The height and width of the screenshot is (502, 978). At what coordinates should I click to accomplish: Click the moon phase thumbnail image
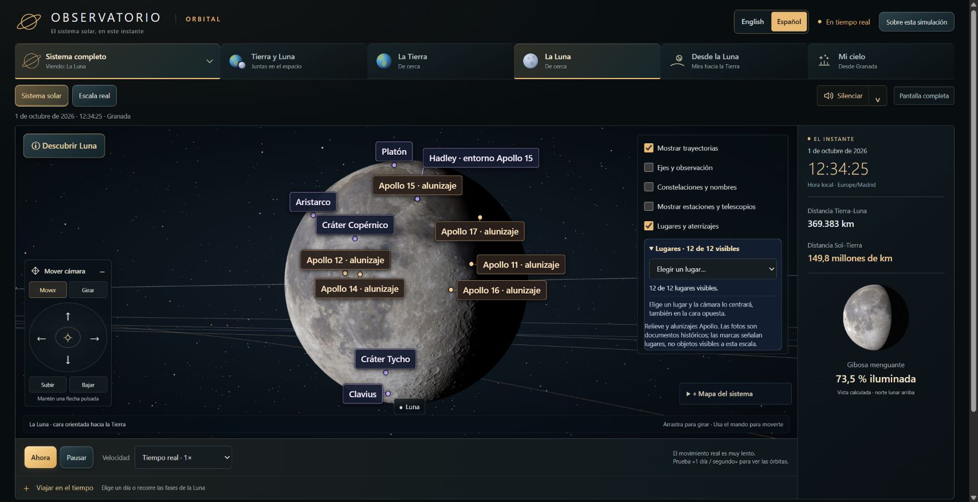coord(875,317)
